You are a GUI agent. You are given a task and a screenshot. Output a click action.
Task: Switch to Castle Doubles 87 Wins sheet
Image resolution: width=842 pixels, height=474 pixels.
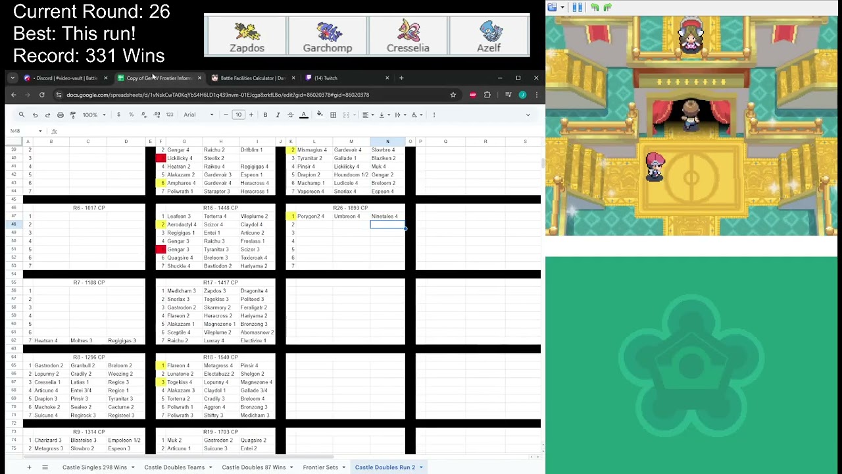click(x=254, y=467)
